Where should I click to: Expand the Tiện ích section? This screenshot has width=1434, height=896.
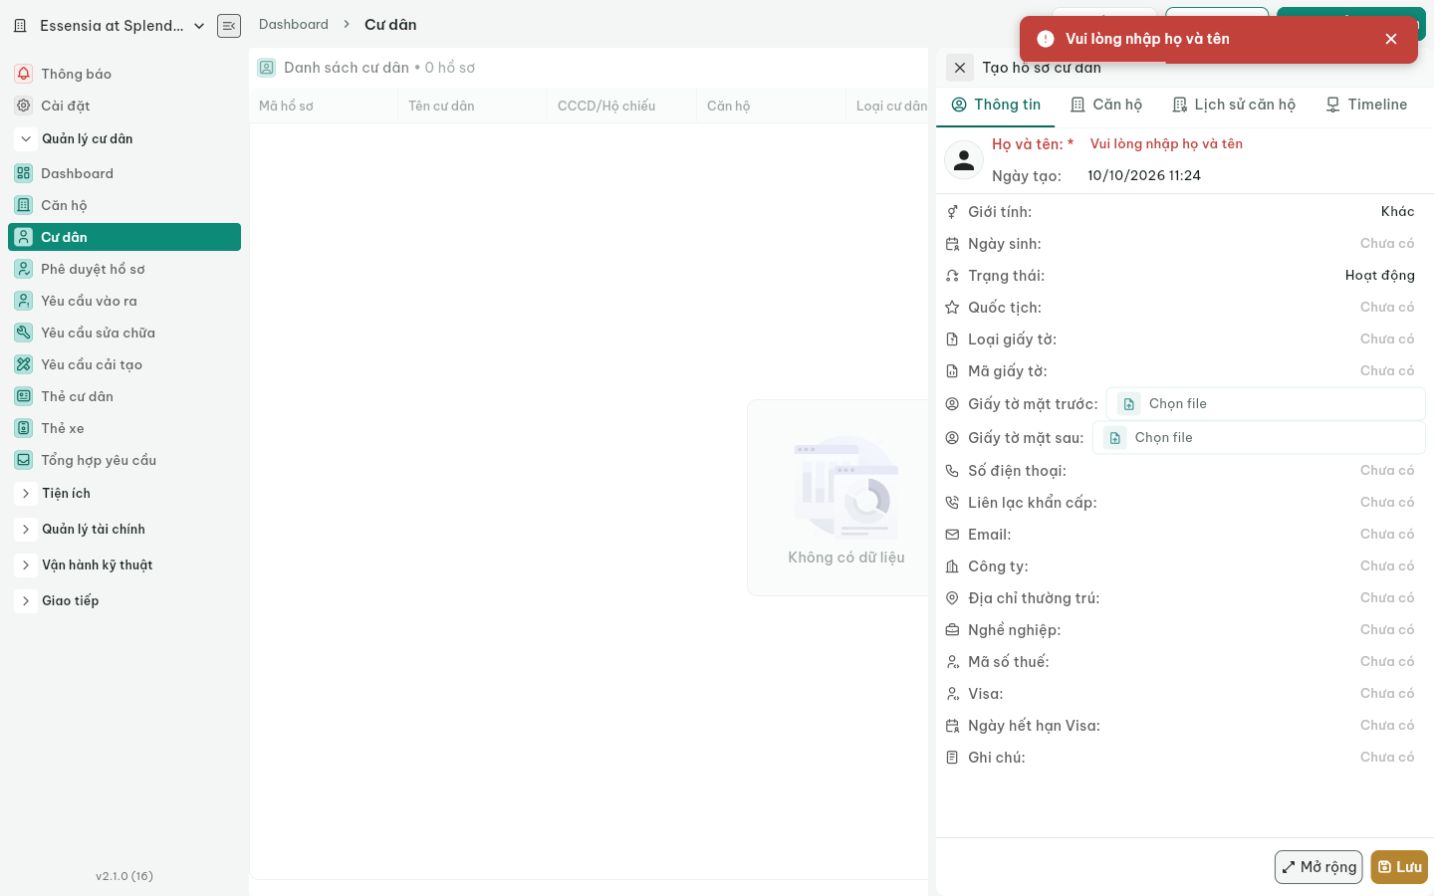click(x=26, y=493)
